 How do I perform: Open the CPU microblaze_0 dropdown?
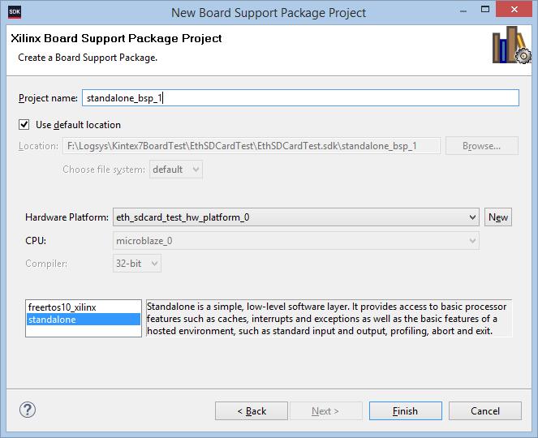pos(295,241)
